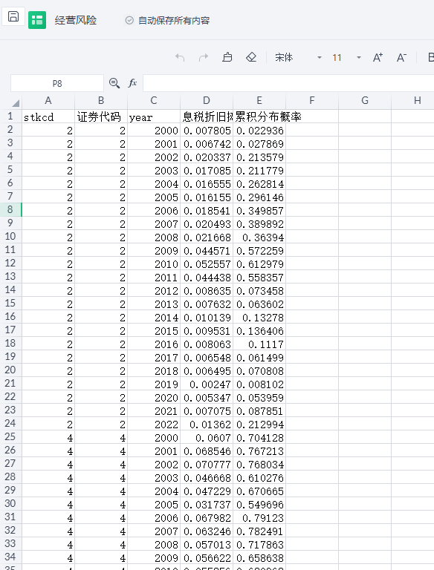Select the format painter tool

point(227,57)
